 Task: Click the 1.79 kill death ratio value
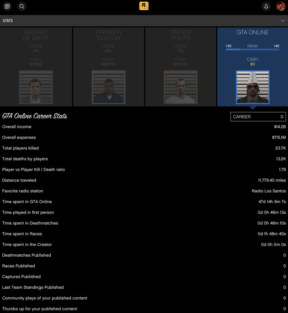[x=282, y=170]
